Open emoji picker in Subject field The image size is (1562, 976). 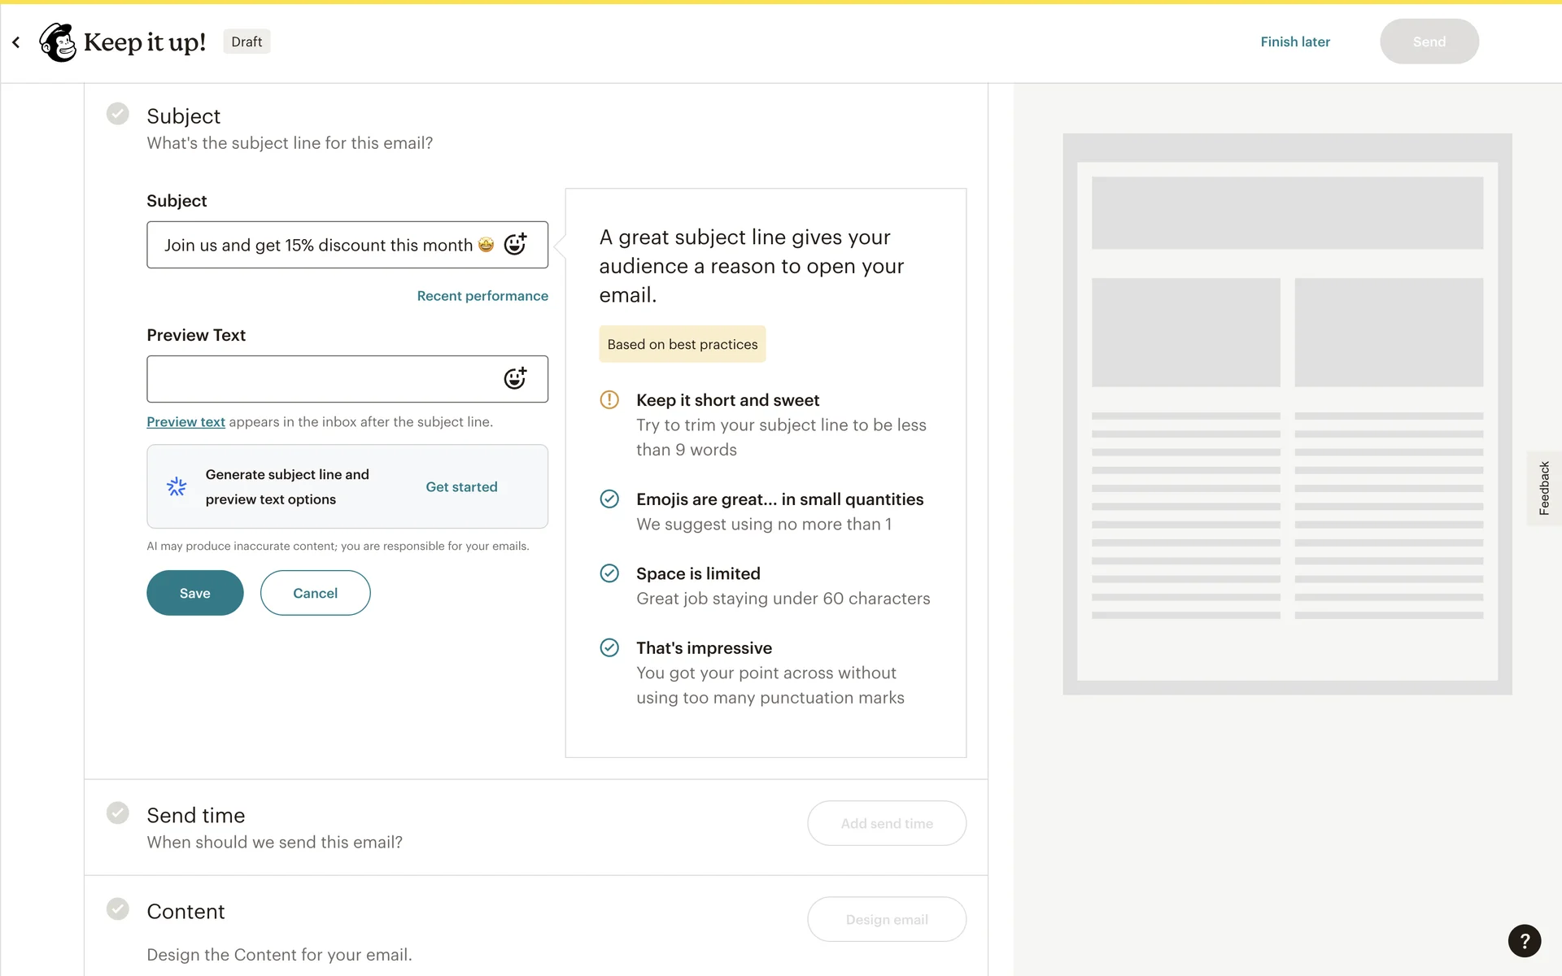(515, 244)
